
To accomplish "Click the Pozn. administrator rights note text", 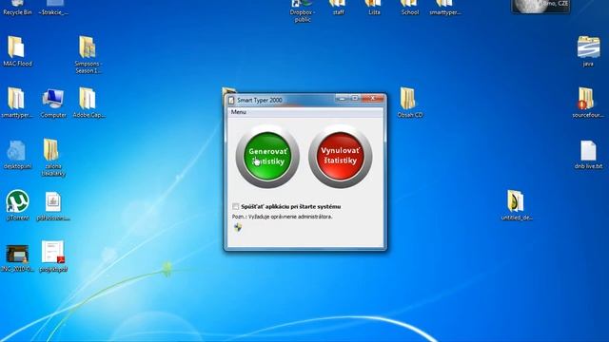I will (x=282, y=217).
